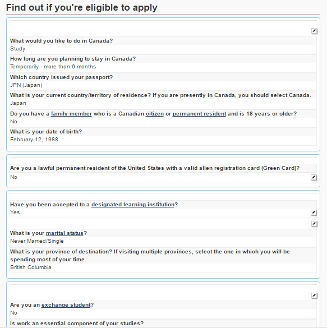Click the 'Temporarily - more than 6 months' answer
Image resolution: width=327 pixels, height=328 pixels.
(x=53, y=67)
